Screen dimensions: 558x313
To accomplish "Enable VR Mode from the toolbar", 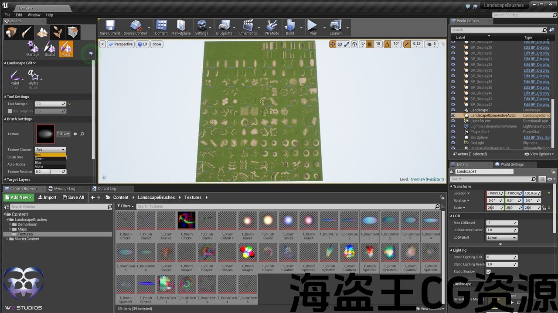I will 272,27.
